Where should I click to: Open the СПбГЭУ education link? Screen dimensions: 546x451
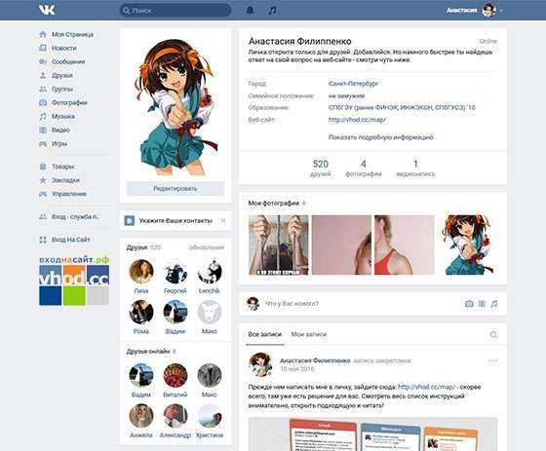coord(402,107)
